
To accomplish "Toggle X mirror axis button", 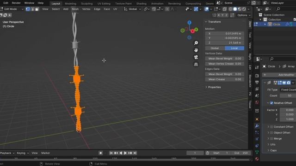I will click(219, 15).
